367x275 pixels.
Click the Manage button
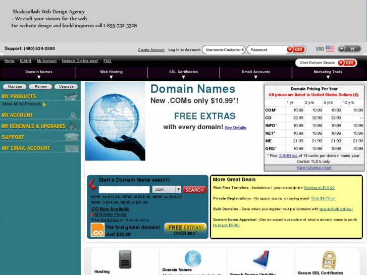[15, 87]
